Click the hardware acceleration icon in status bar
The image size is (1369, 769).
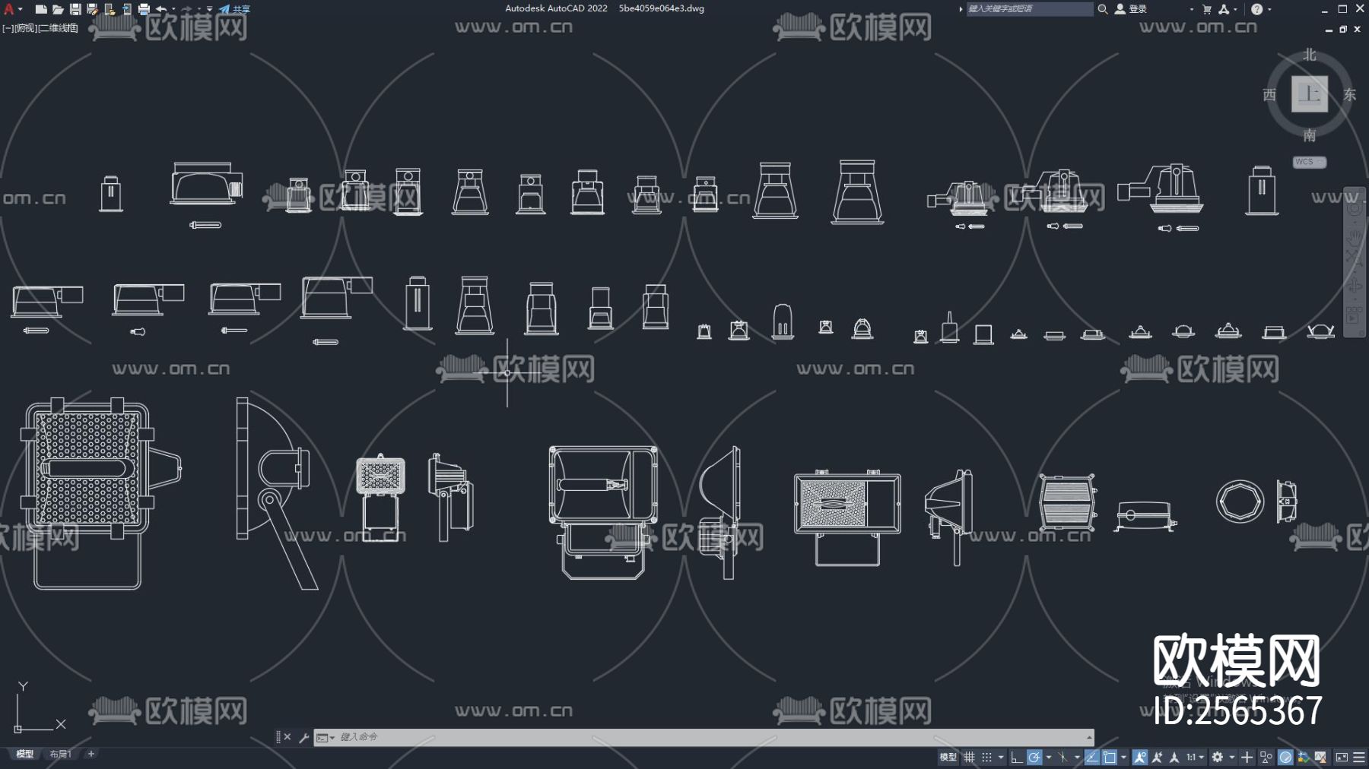coord(1285,758)
